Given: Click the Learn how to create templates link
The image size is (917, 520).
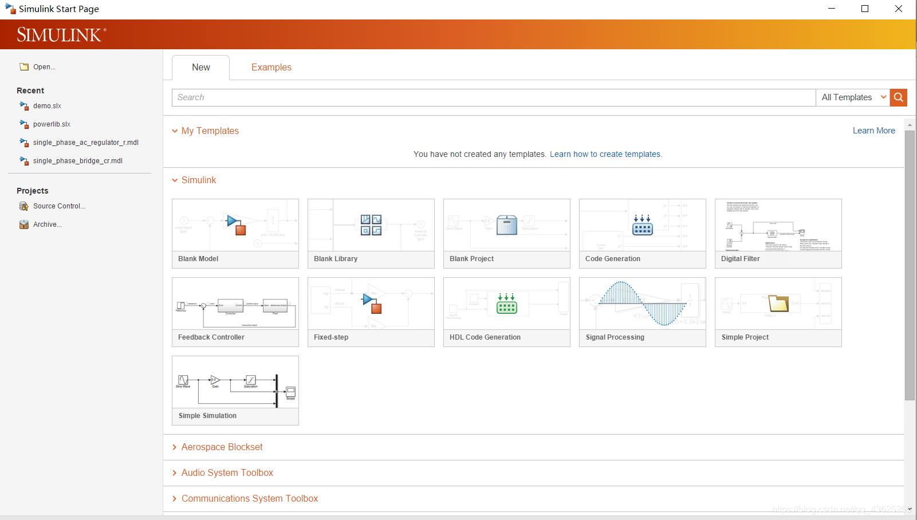Looking at the screenshot, I should tap(606, 154).
